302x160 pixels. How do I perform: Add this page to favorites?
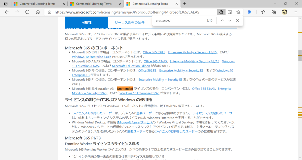click(x=238, y=12)
